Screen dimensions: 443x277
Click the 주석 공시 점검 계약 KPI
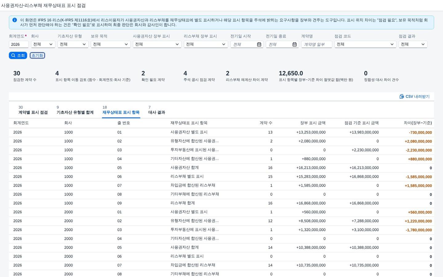click(x=199, y=76)
